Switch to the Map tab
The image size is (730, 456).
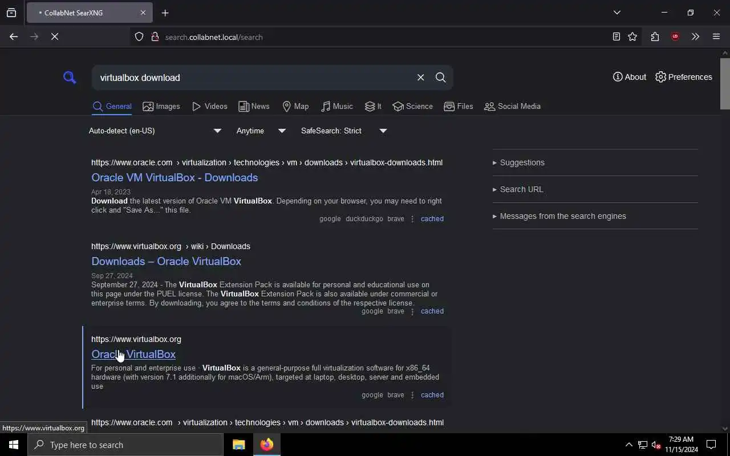[x=295, y=107]
